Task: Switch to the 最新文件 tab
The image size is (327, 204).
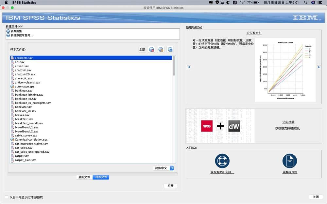Action: tap(84, 177)
